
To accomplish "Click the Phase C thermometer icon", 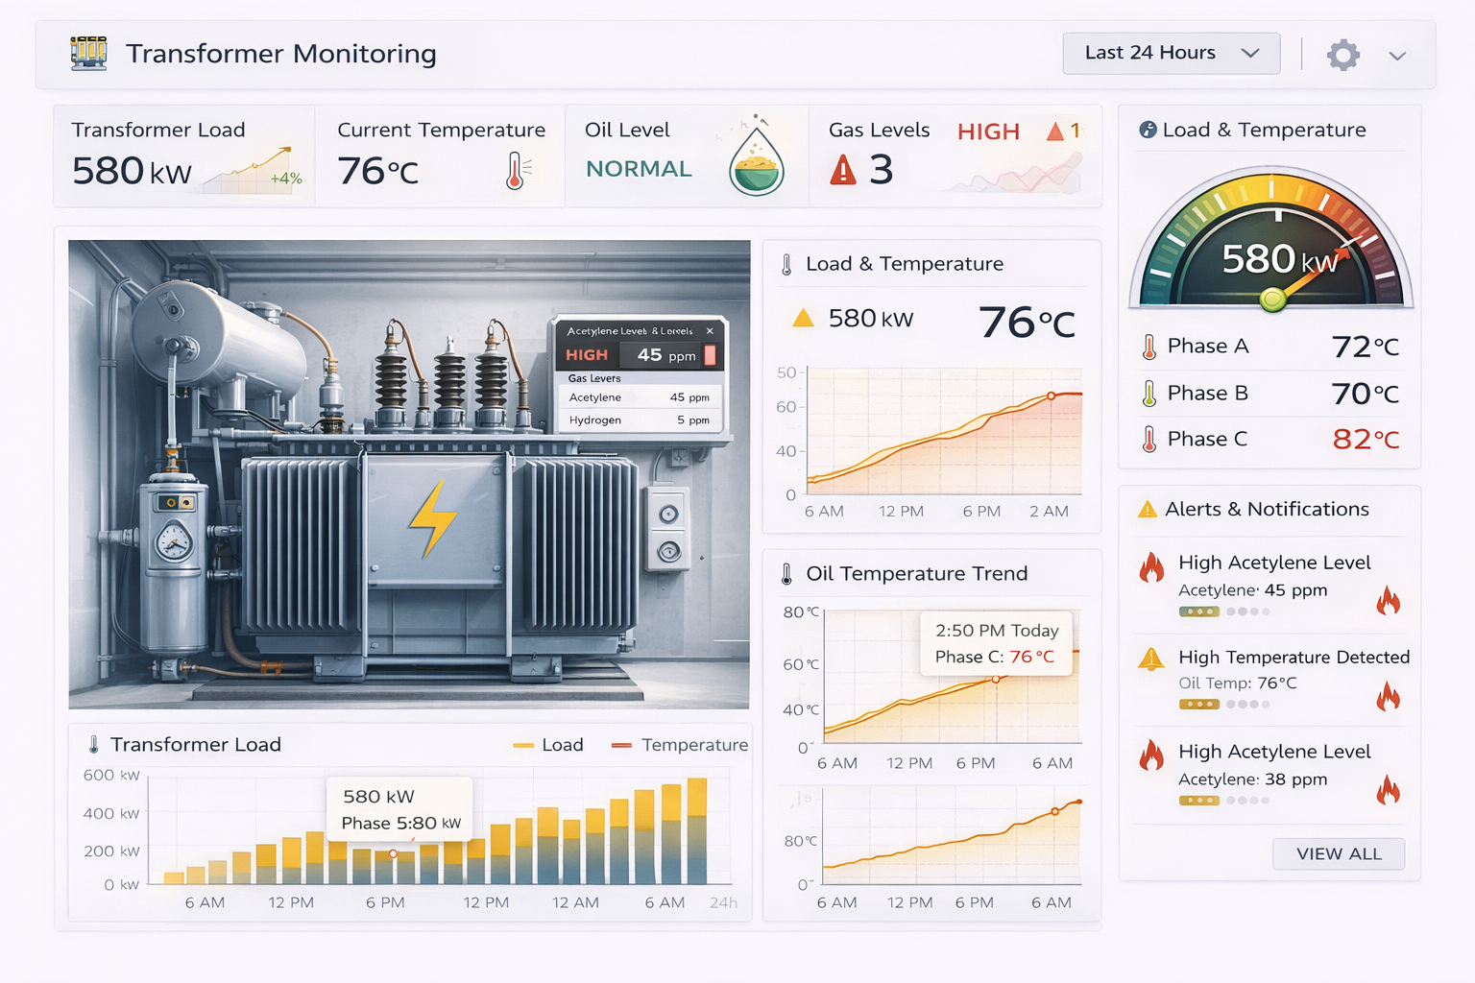I will coord(1149,440).
